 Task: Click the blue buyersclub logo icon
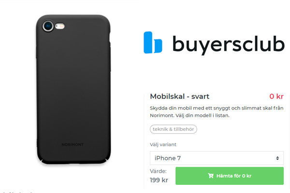point(153,42)
